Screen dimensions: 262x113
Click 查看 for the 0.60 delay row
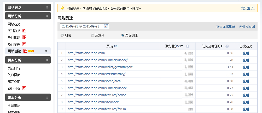point(246,81)
